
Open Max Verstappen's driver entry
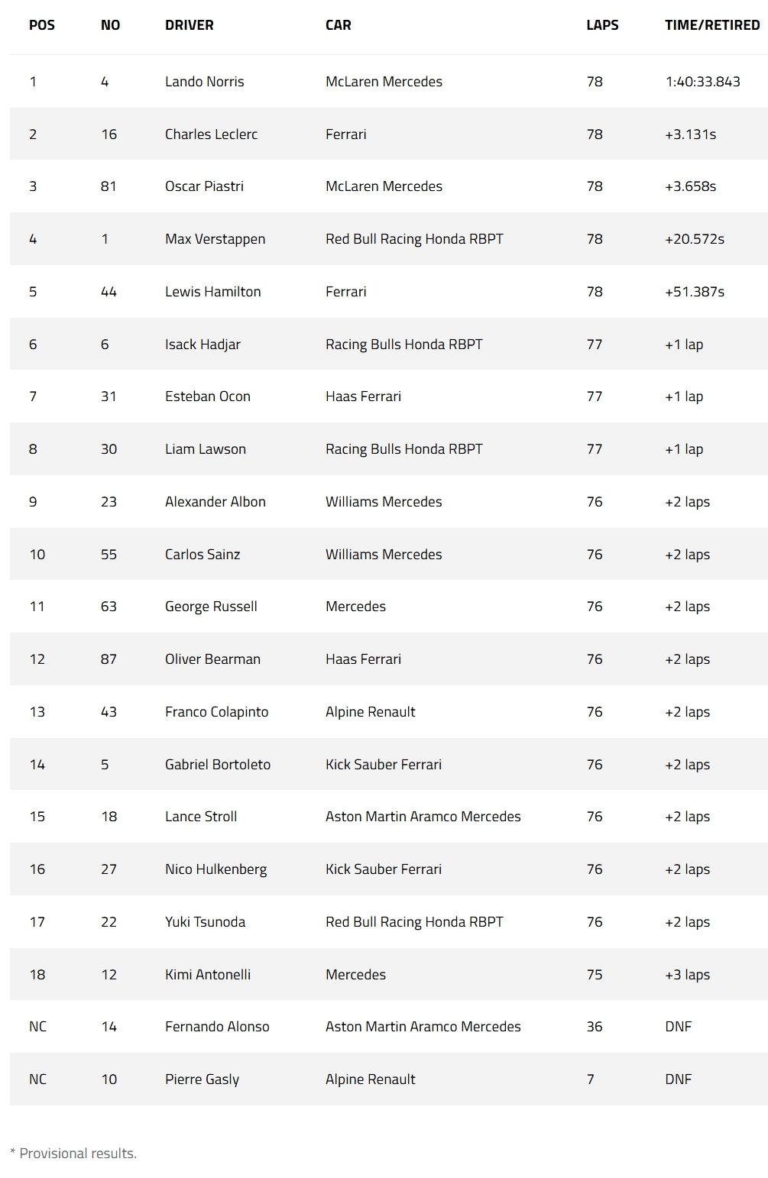coord(215,239)
